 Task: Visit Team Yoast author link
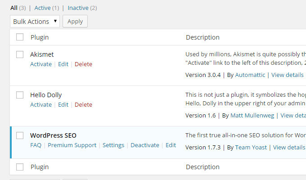251,148
